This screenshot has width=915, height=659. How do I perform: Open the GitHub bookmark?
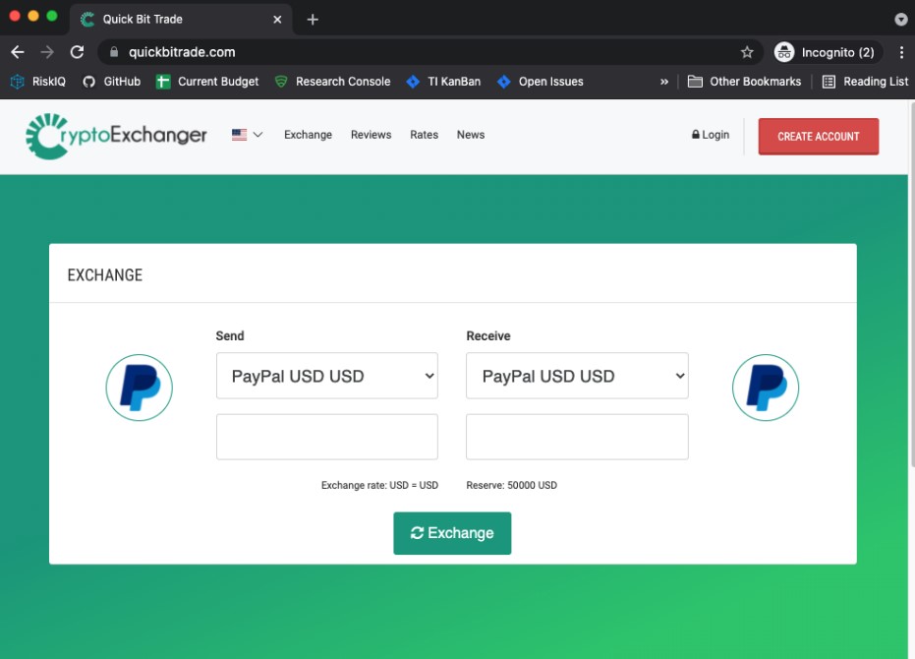pyautogui.click(x=112, y=82)
